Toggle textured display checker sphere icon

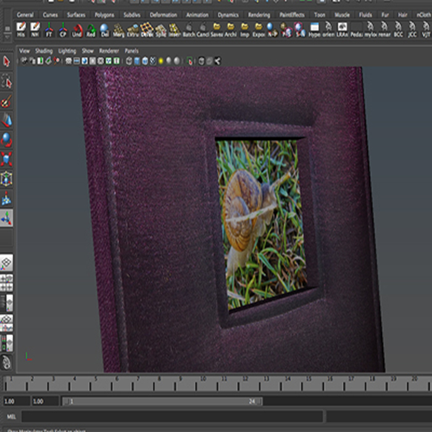tap(152, 61)
